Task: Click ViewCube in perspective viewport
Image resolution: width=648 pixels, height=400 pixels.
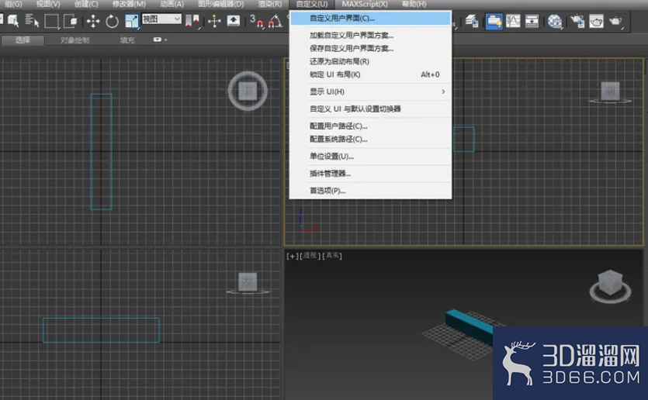Action: tap(610, 286)
